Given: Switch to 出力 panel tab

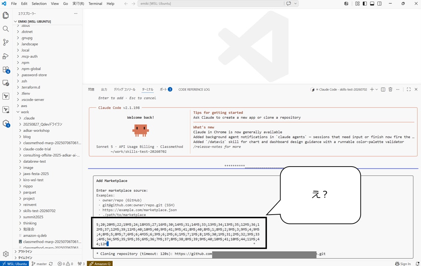Looking at the screenshot, I should click(104, 89).
